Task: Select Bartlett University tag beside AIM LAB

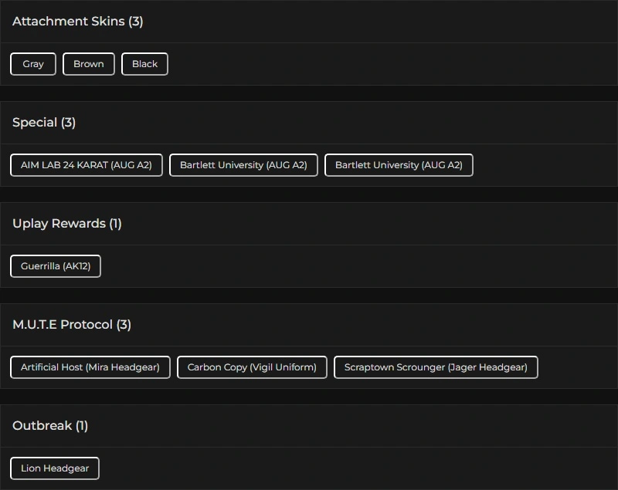Action: (x=243, y=165)
